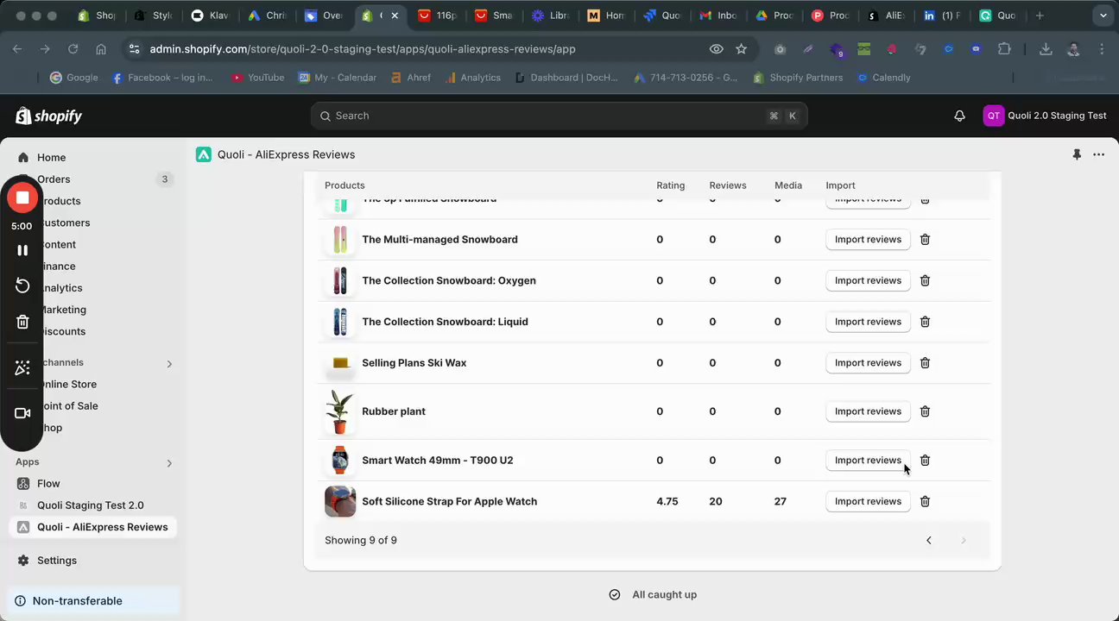Click trash icon next to Rubber plant
1119x621 pixels.
click(x=925, y=411)
